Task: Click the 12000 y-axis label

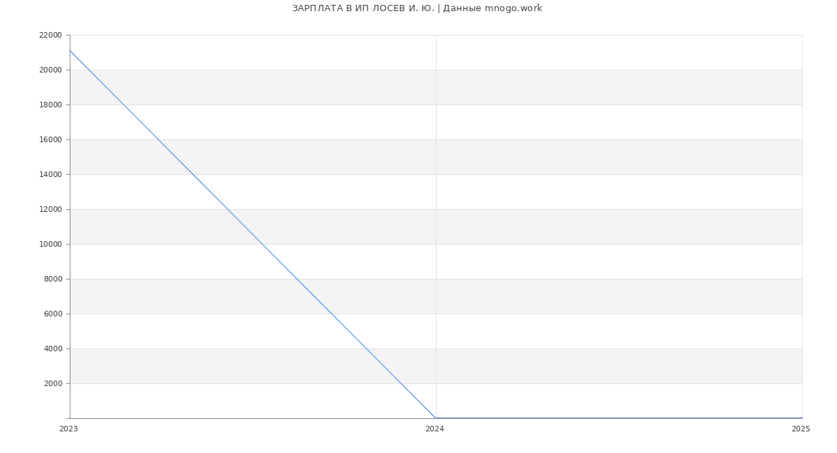Action: (50, 209)
